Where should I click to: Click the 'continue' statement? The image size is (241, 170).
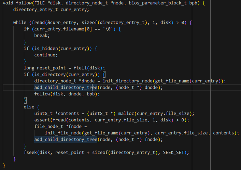(x=45, y=55)
